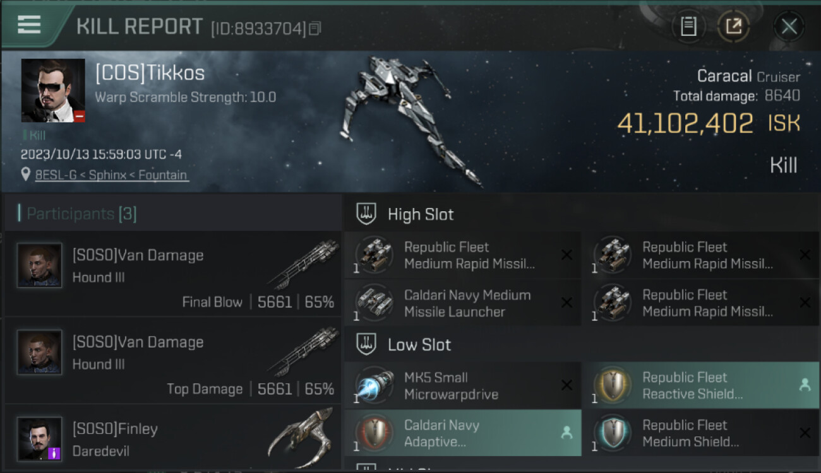
Task: Select Van Damage Final Blow entry
Action: point(172,274)
